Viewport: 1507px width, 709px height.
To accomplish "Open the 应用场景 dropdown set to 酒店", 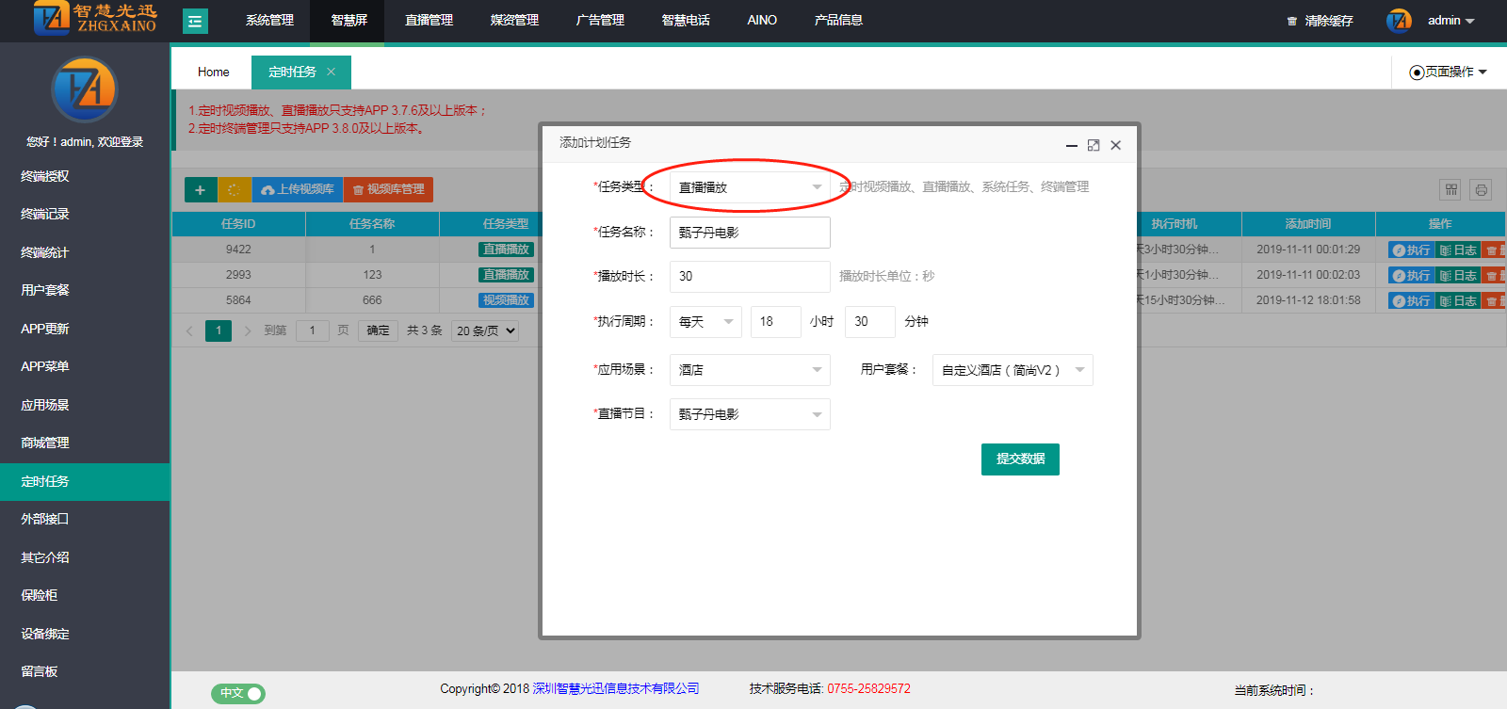I will pyautogui.click(x=749, y=370).
